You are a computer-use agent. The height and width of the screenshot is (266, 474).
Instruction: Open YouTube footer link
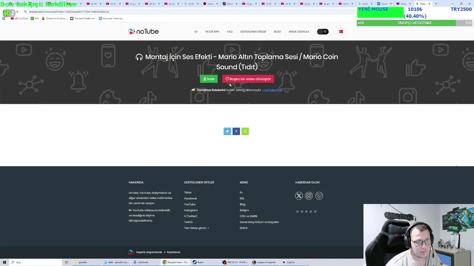click(190, 204)
